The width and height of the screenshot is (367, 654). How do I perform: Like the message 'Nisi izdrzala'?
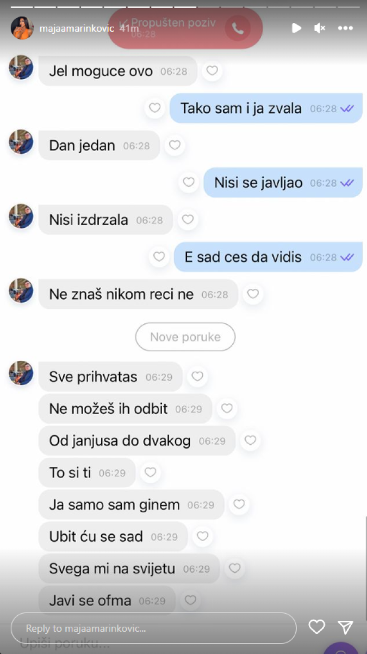pyautogui.click(x=188, y=220)
